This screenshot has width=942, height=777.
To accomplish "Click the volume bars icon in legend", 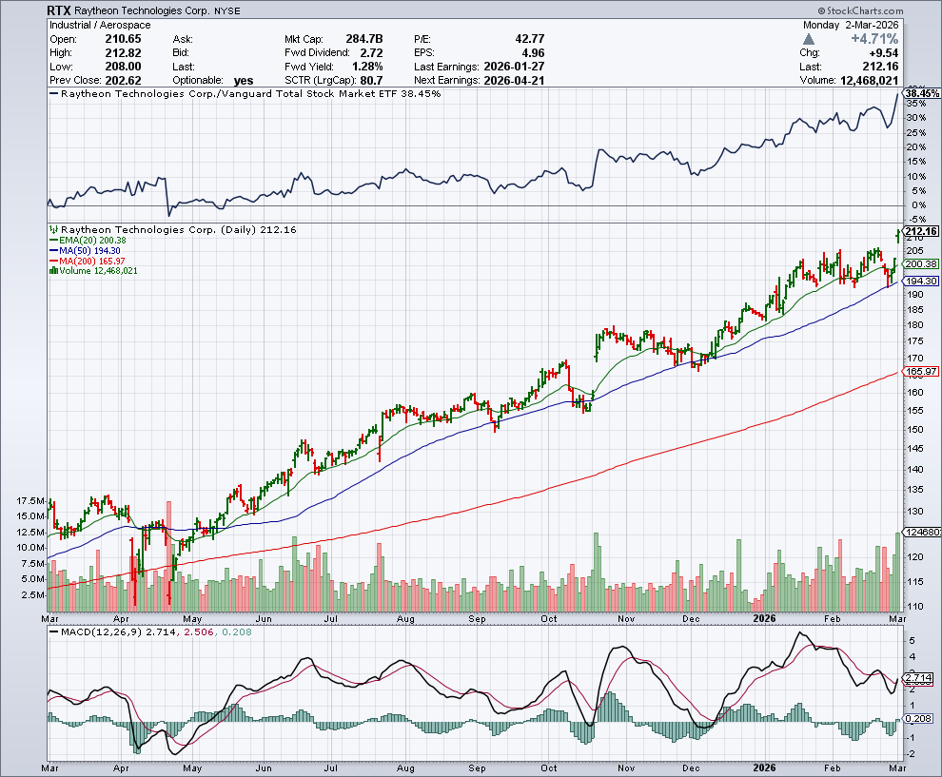I will click(x=53, y=271).
